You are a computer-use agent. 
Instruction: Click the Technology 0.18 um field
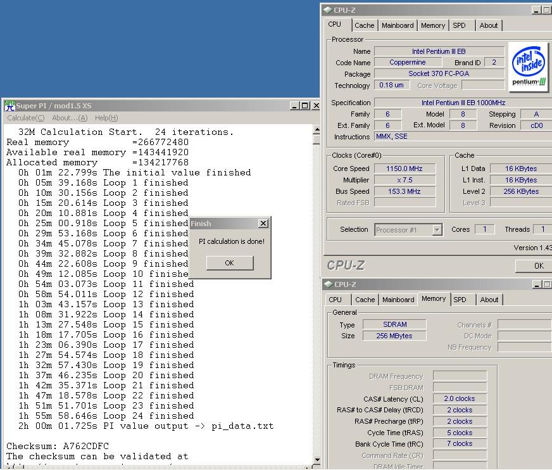(391, 85)
